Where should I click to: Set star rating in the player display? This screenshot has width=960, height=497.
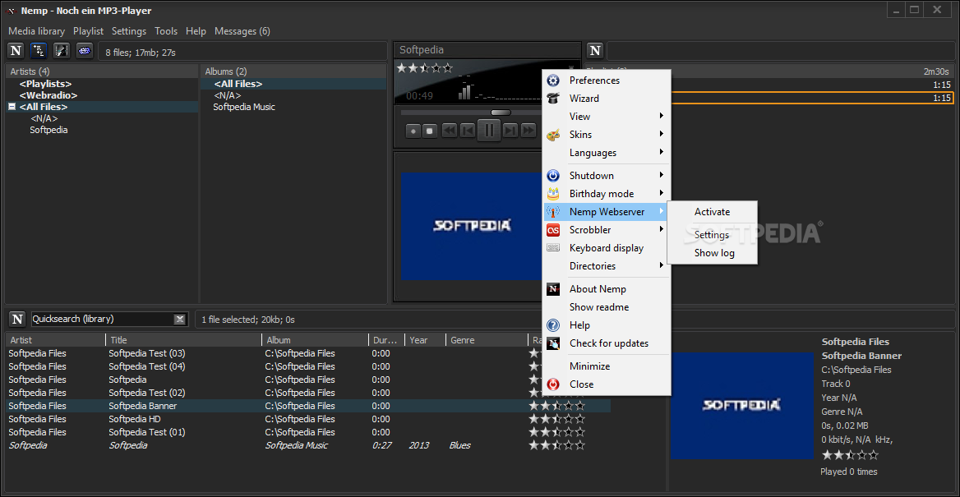(x=424, y=68)
